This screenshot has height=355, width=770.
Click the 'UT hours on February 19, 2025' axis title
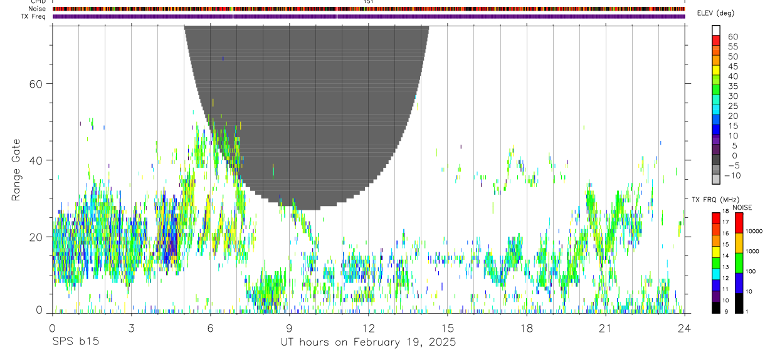368,342
